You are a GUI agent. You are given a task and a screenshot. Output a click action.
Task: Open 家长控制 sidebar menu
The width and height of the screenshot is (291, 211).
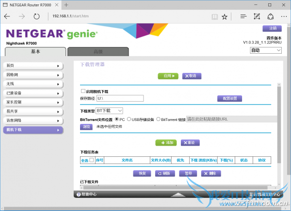pyautogui.click(x=33, y=102)
